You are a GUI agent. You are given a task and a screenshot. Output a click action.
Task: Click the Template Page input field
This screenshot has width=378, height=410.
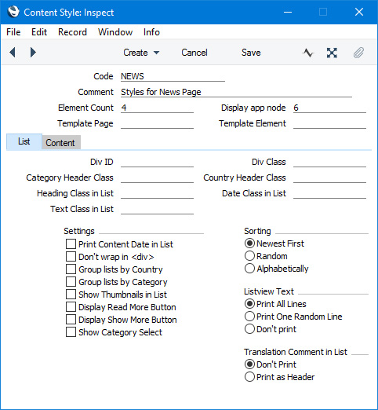point(157,123)
